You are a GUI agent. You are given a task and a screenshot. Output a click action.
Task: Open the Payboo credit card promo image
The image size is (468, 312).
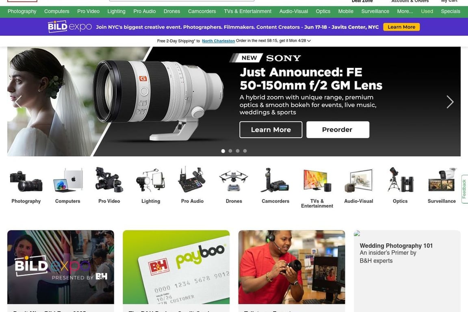[x=176, y=267]
